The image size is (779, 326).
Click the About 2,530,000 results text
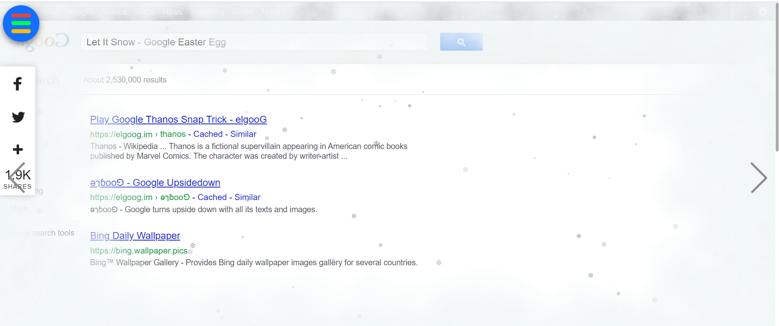(125, 80)
